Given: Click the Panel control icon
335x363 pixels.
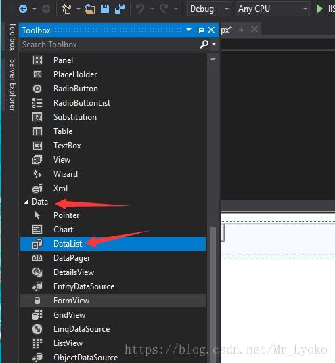Looking at the screenshot, I should coord(37,60).
